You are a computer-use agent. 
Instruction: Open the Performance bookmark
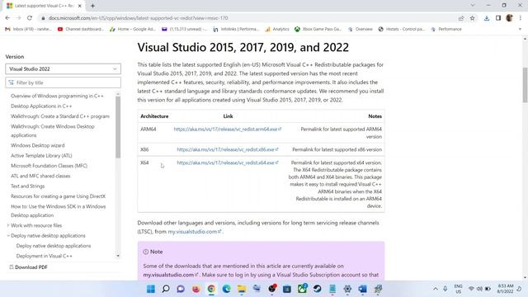pyautogui.click(x=446, y=30)
